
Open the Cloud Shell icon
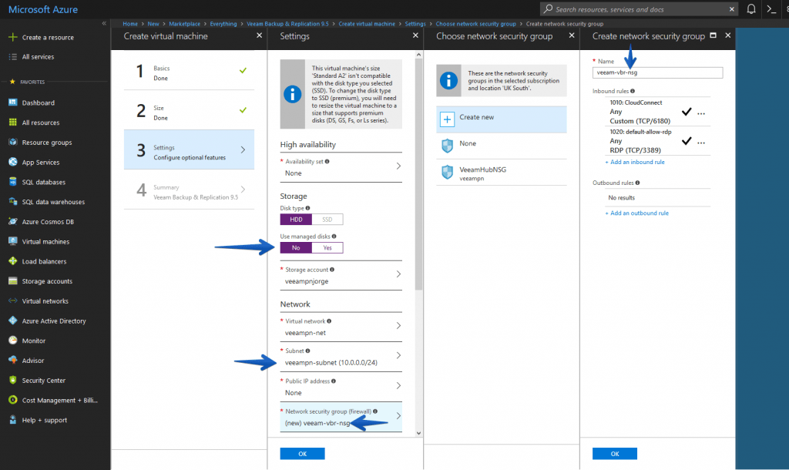pyautogui.click(x=771, y=9)
